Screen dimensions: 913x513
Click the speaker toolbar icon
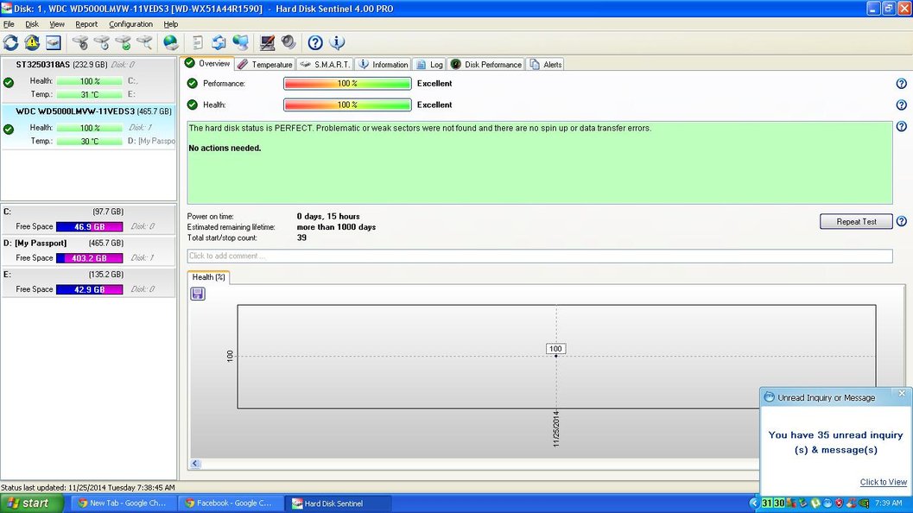pos(288,42)
